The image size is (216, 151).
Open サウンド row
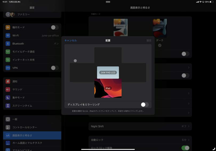pos(32,90)
